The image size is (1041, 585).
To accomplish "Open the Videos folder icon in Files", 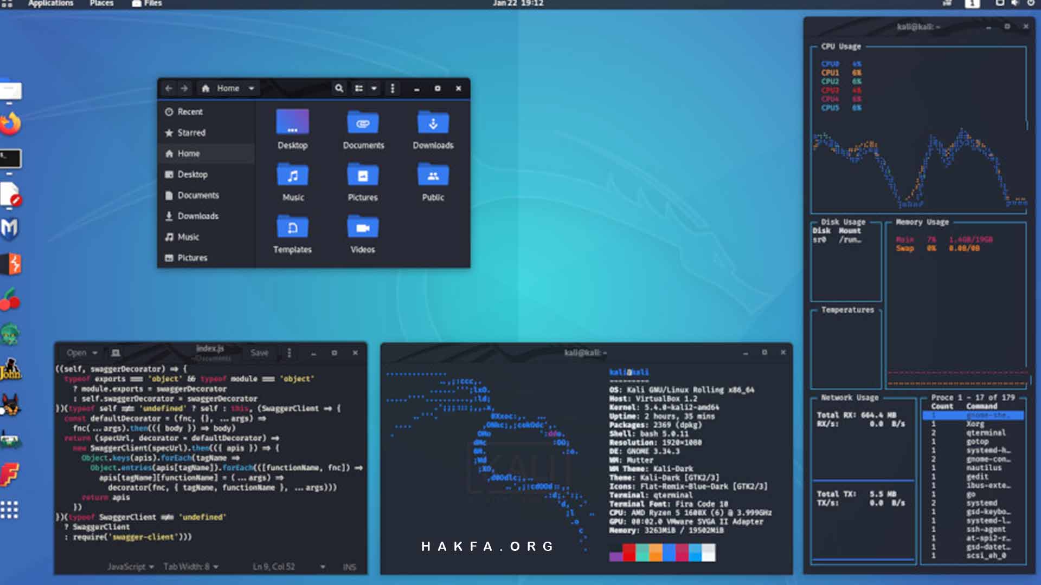I will 363,226.
